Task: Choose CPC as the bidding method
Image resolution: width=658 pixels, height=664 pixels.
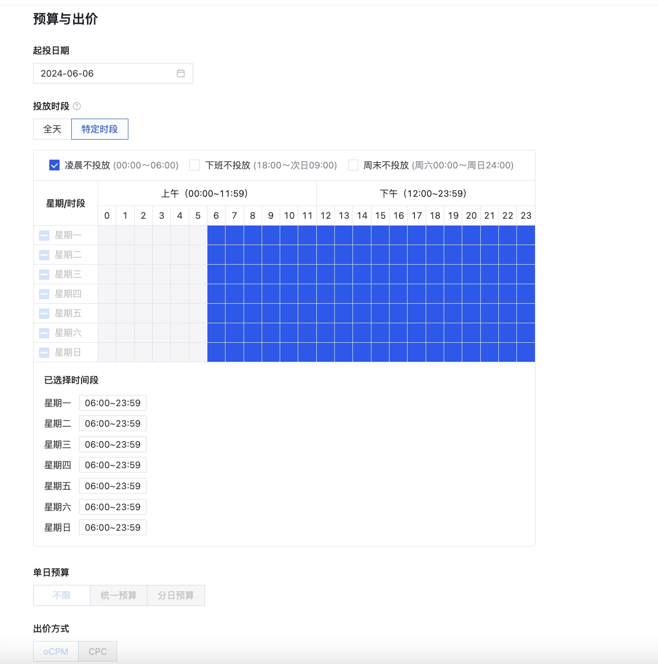Action: (x=98, y=651)
